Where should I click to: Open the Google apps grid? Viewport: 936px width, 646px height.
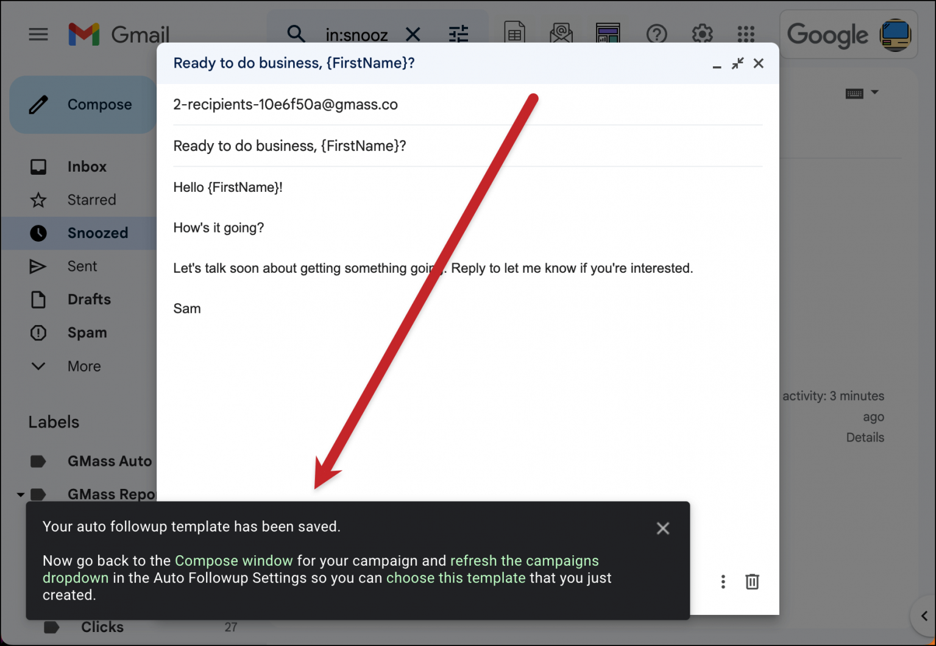point(745,34)
